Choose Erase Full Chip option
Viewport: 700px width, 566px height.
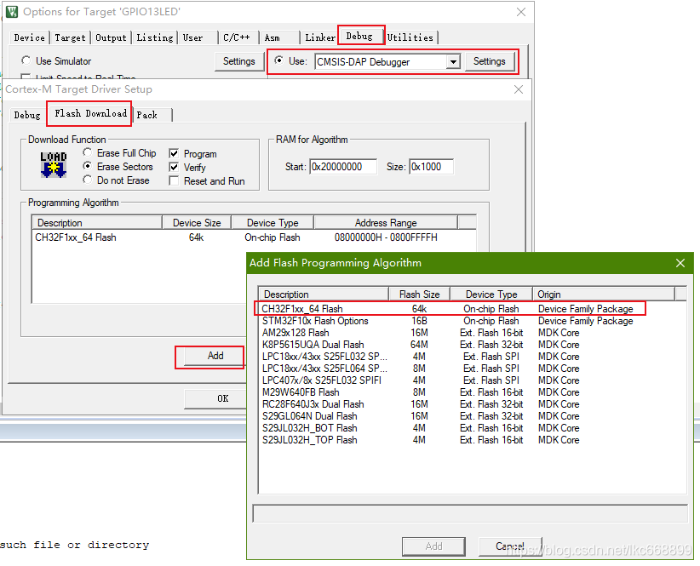point(88,152)
